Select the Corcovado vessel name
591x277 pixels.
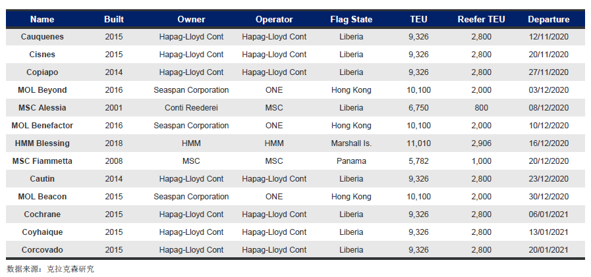42,250
